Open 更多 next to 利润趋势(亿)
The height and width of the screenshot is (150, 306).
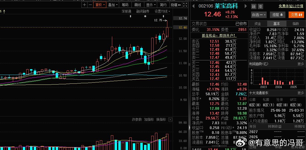pyautogui.click(x=301, y=64)
